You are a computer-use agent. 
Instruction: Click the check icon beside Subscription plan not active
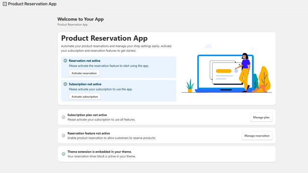(64, 117)
